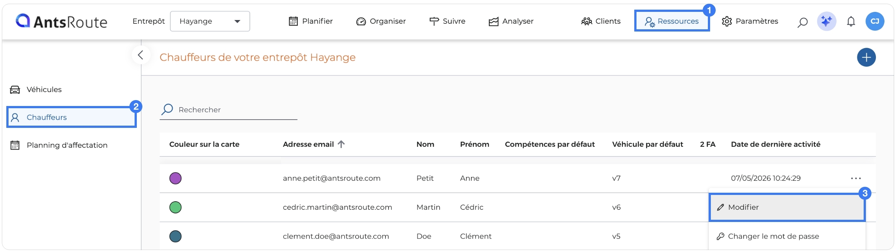Open the Planifier menu
Viewport: 896px width, 252px height.
tap(311, 21)
